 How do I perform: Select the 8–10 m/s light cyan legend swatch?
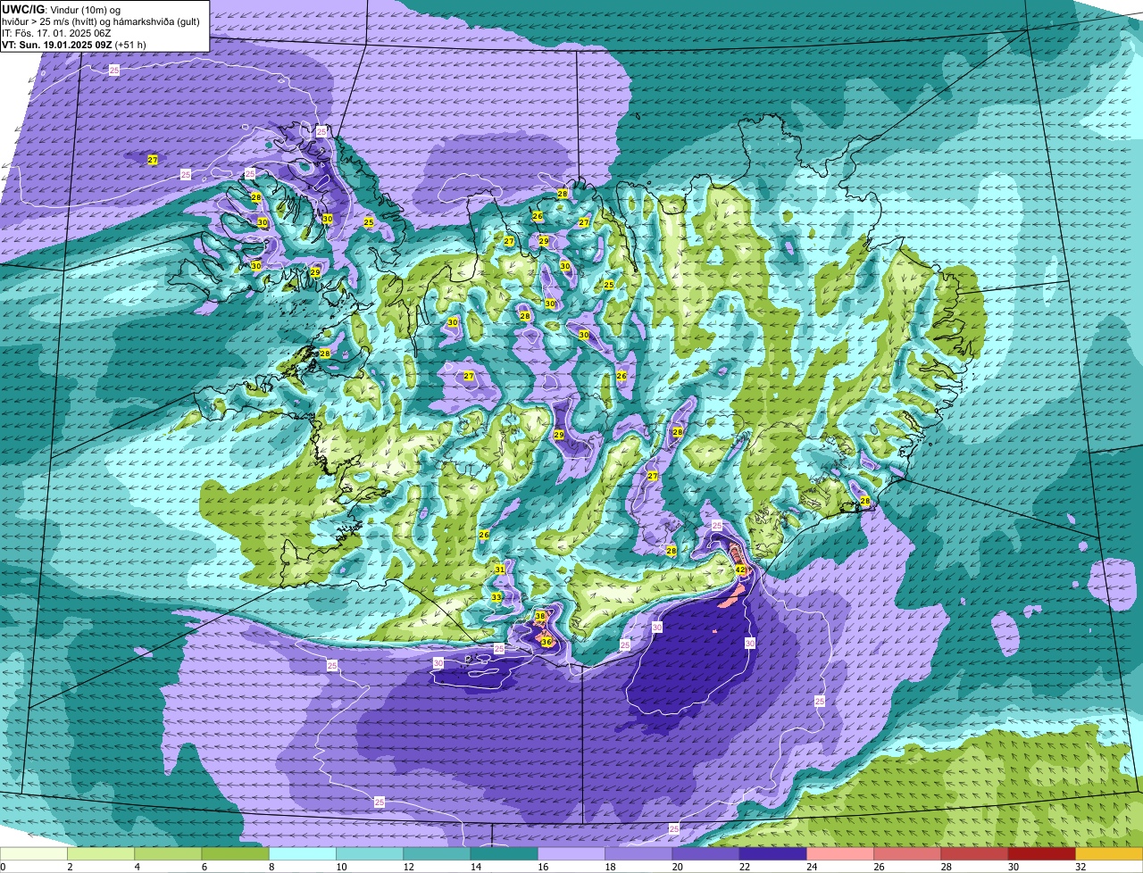coord(303,854)
